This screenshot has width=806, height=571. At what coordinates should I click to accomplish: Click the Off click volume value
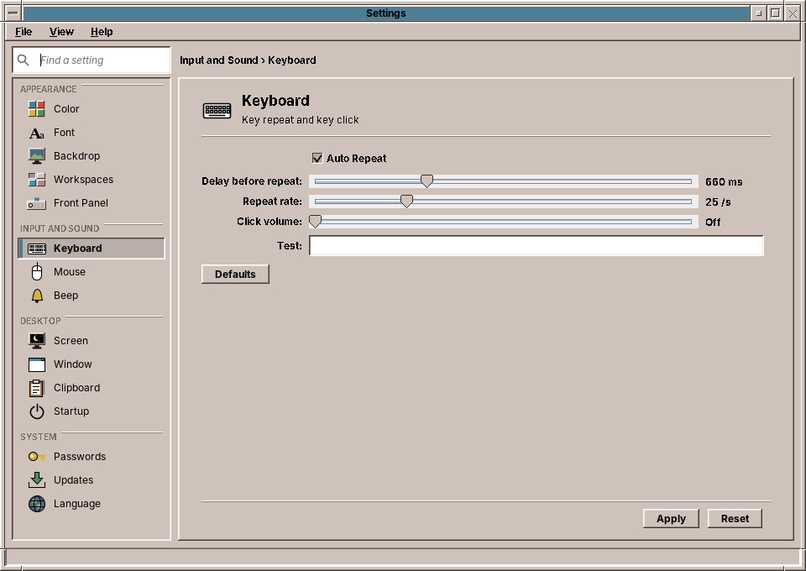pyautogui.click(x=713, y=222)
